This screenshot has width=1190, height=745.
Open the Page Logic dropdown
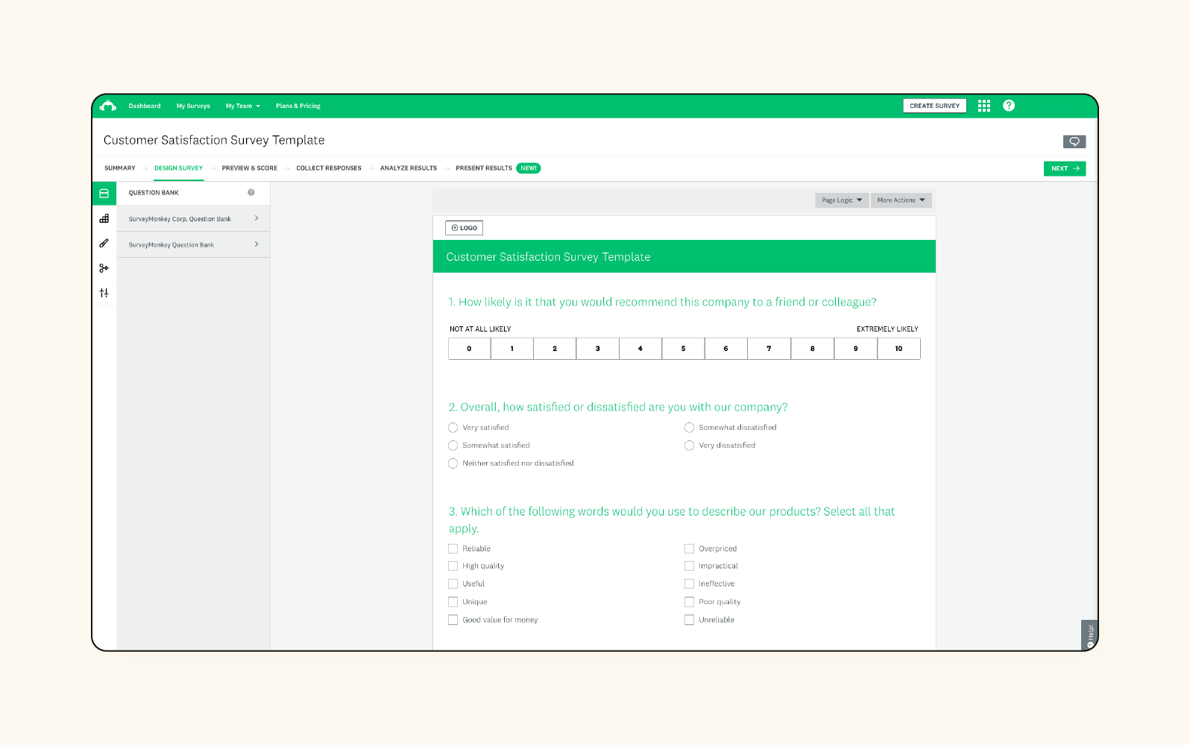tap(842, 200)
